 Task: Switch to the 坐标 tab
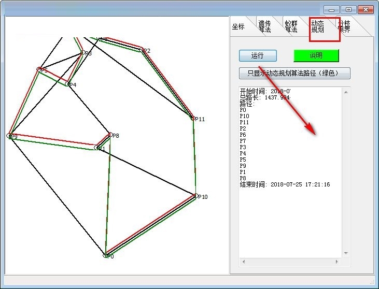click(238, 26)
